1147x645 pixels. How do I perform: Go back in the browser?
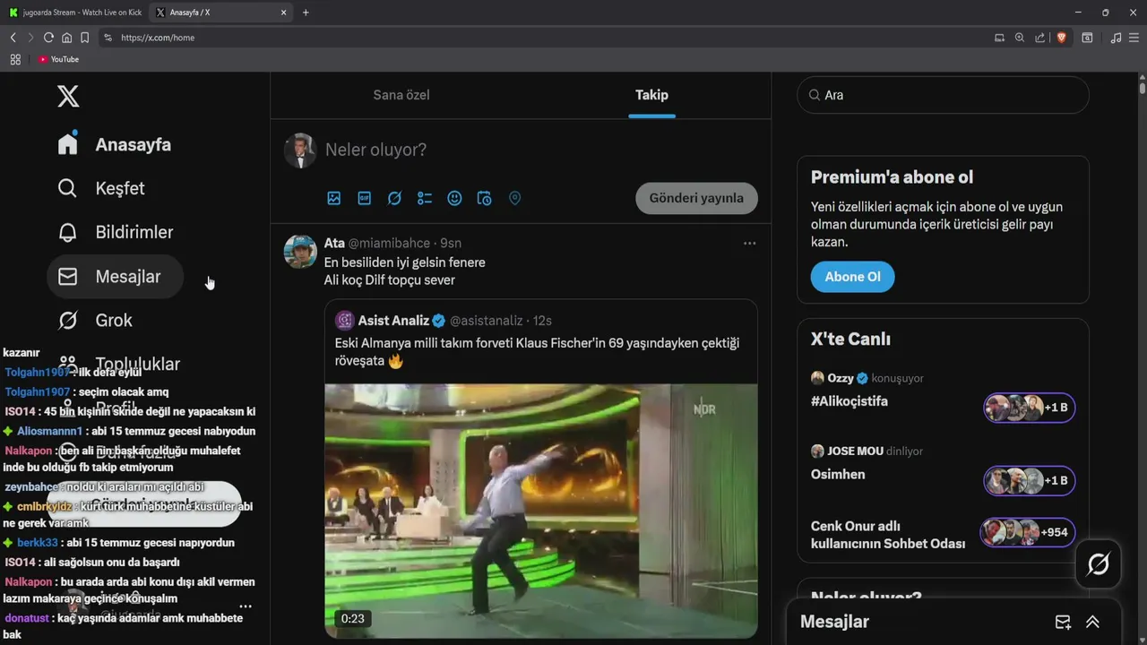click(x=13, y=38)
